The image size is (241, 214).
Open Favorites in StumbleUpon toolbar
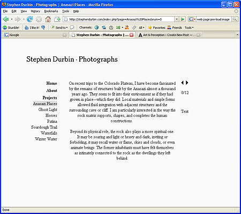click(x=157, y=27)
